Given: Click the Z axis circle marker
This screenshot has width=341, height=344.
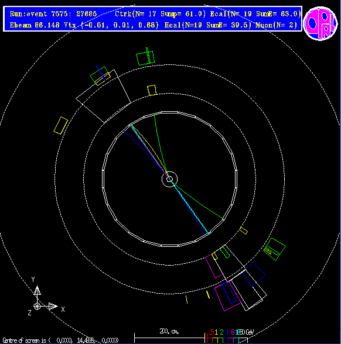Looking at the screenshot, I should (37, 307).
